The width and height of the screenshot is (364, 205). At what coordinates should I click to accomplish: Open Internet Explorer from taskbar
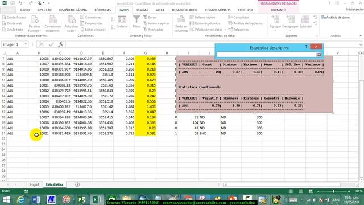pos(20,200)
